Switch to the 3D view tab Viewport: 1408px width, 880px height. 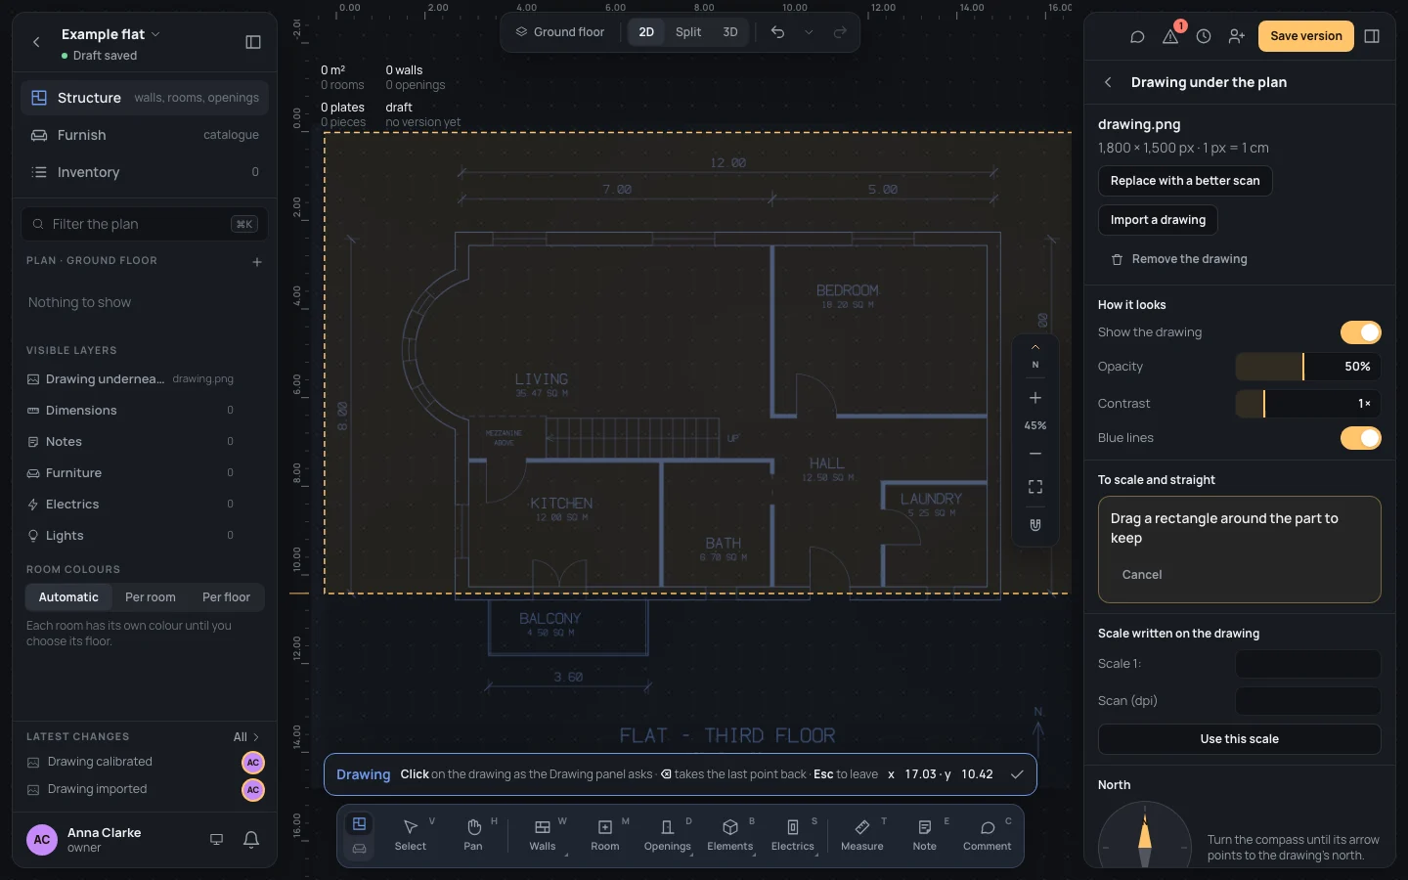(x=730, y=32)
